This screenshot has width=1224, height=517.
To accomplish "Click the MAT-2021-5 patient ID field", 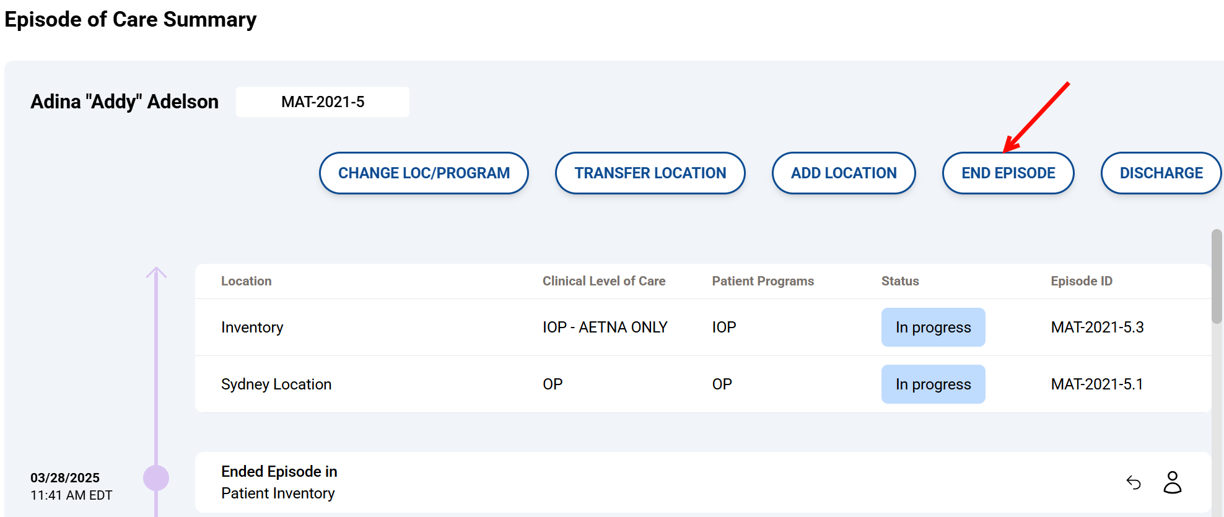I will tap(323, 102).
